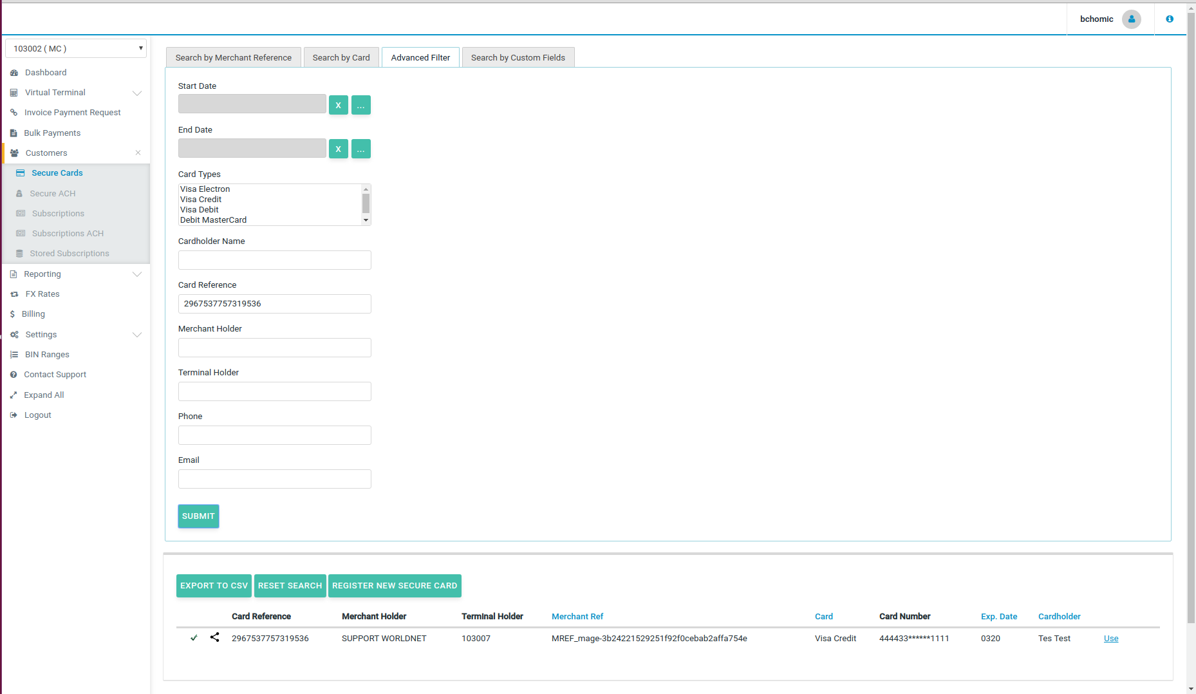
Task: Open the End Date picker ellipsis button
Action: click(x=360, y=149)
